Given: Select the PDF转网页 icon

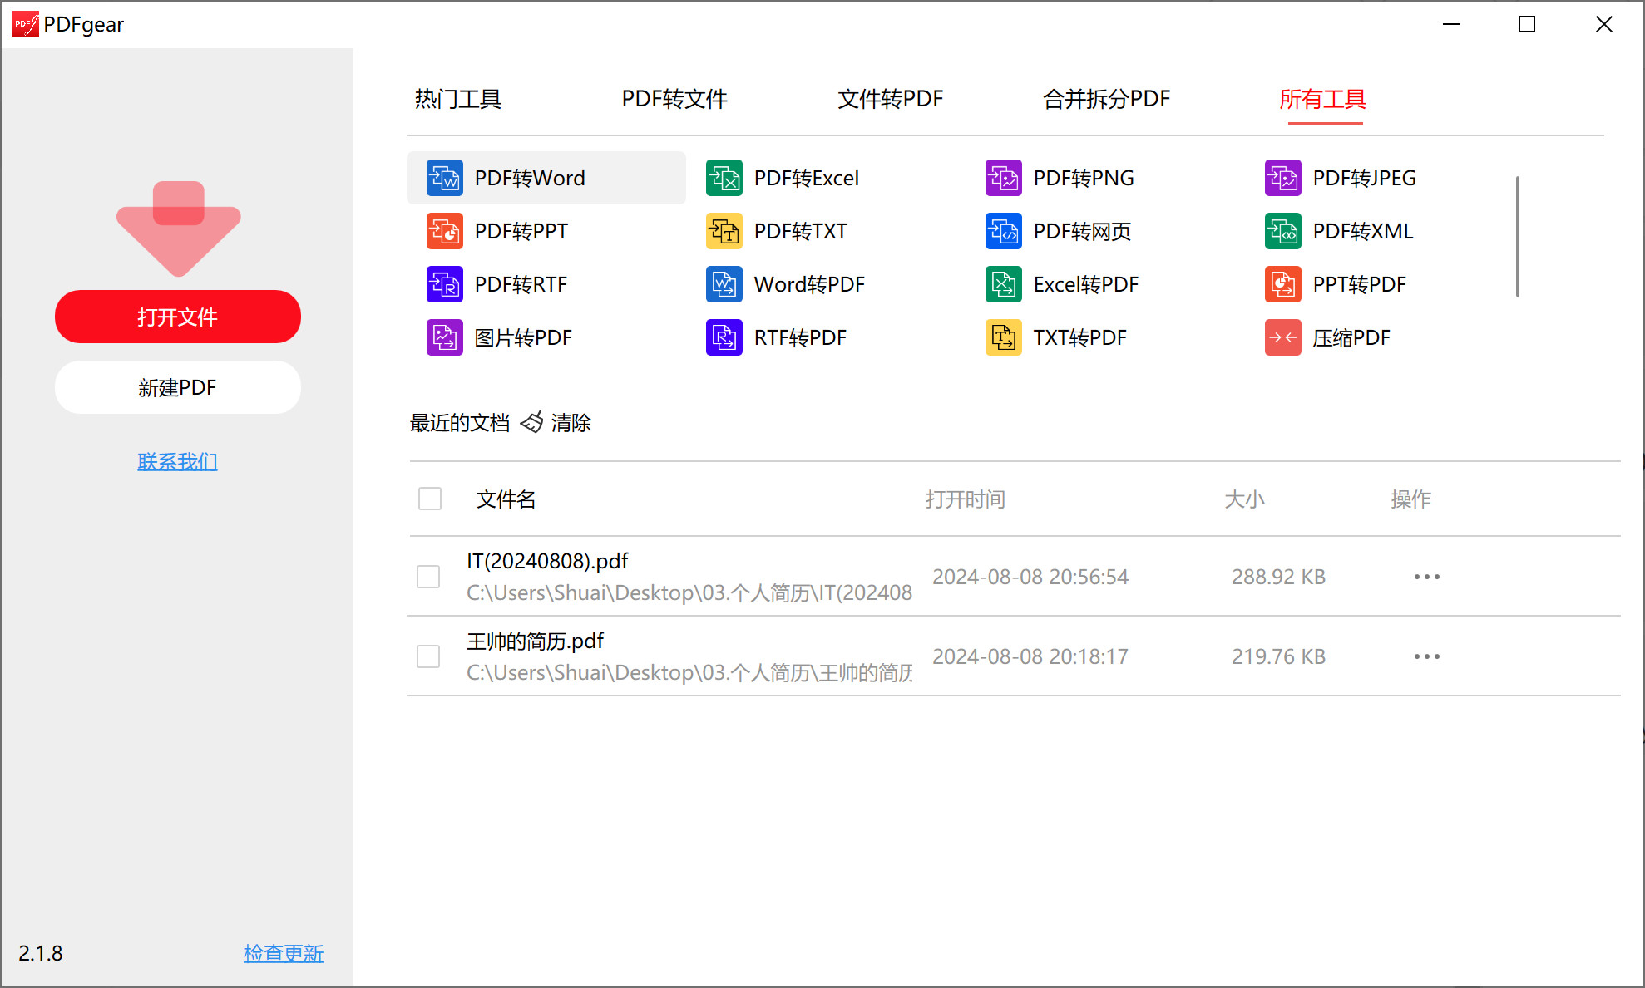Looking at the screenshot, I should (1003, 231).
